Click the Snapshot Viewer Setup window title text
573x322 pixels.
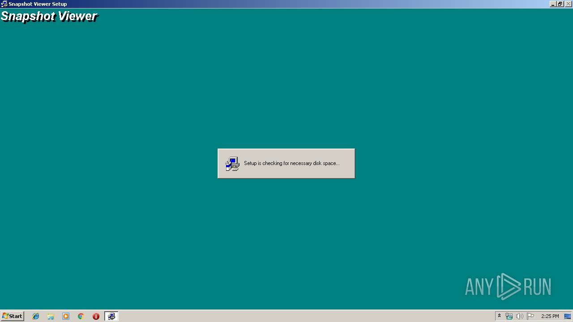(x=38, y=4)
